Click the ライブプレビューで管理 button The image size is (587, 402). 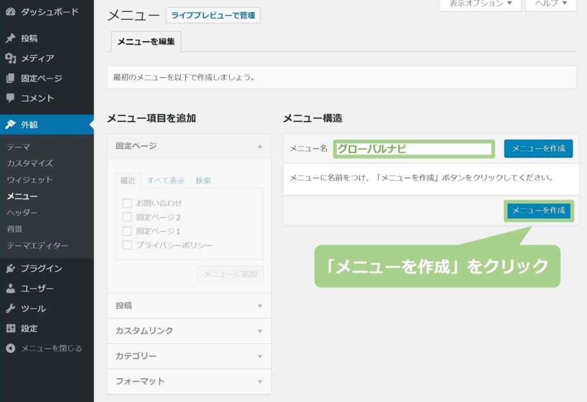(213, 15)
